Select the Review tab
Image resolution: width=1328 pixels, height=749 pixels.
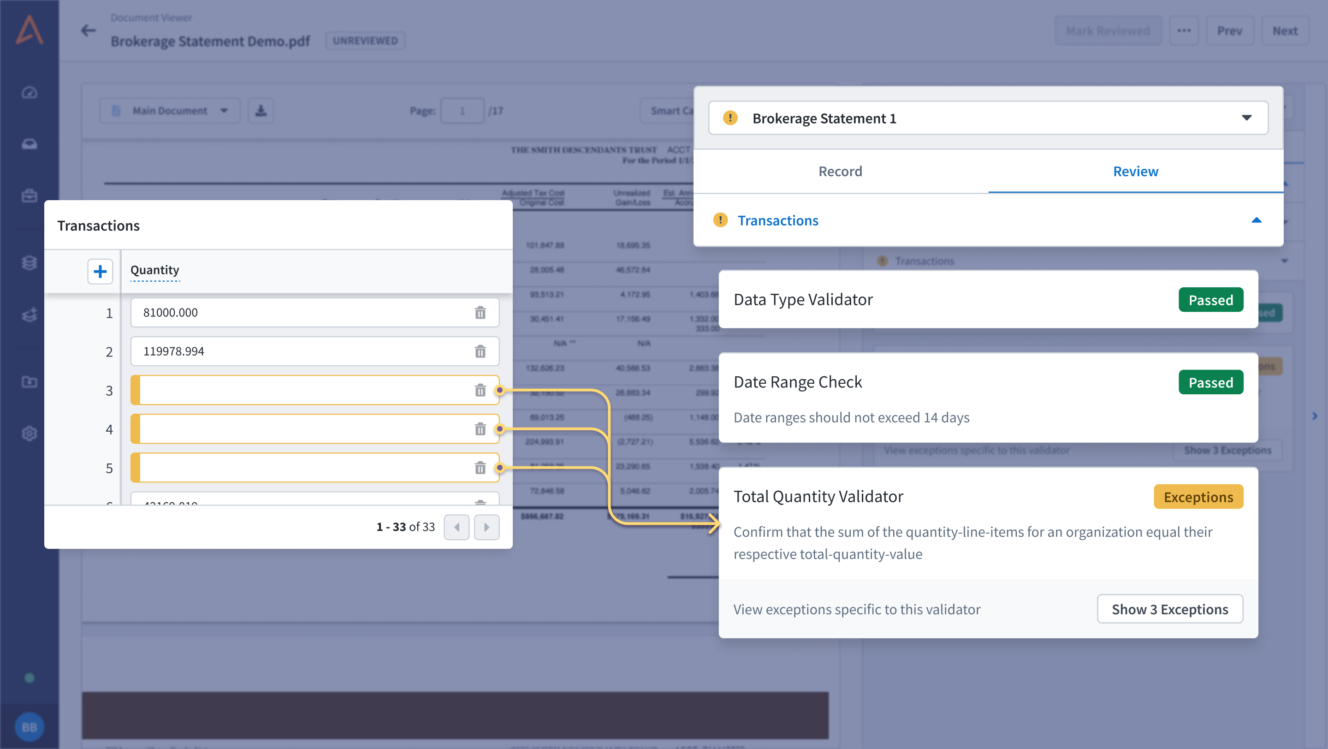(x=1135, y=171)
